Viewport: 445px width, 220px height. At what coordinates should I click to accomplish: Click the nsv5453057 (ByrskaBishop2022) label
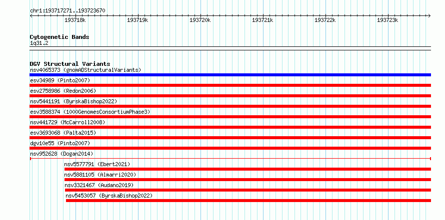pos(109,196)
